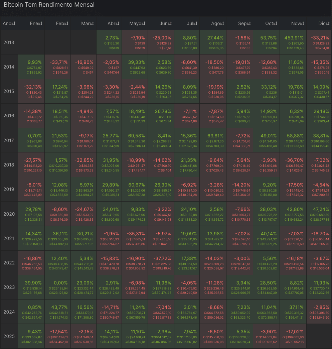Screen dimensions: 332x349
Task: Click the -35,31% value in Mayo 2021
Action: click(136, 234)
